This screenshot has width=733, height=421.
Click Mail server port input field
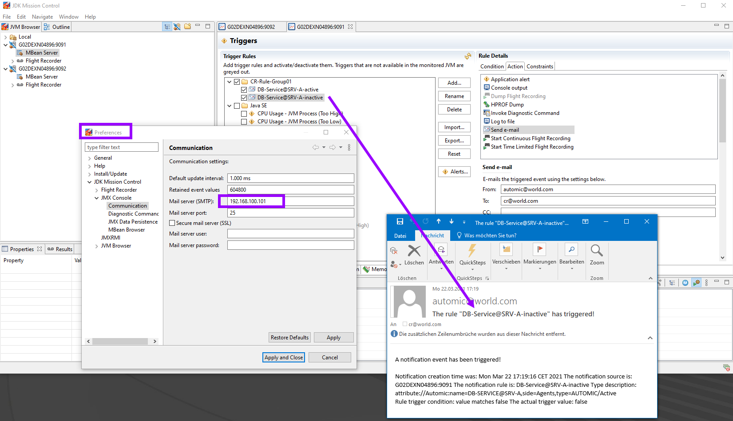tap(291, 213)
